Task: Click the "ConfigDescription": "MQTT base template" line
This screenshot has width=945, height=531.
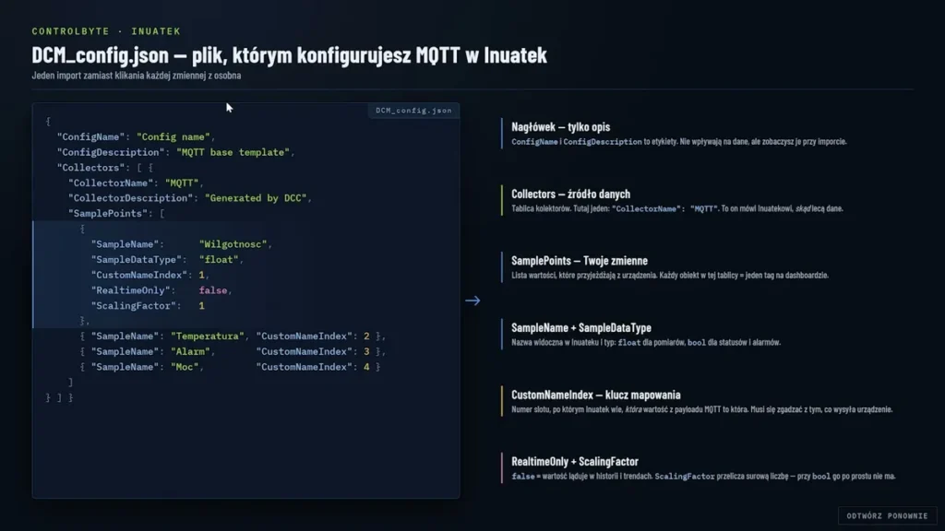Action: click(x=175, y=152)
